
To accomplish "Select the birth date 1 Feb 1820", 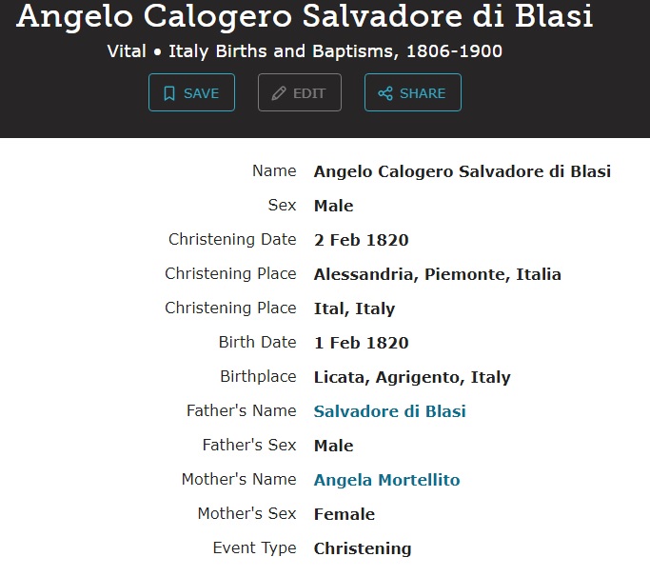I will pos(361,343).
